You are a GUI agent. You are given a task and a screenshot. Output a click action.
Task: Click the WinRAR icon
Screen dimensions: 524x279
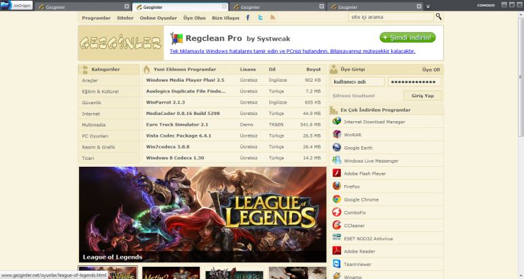point(337,134)
